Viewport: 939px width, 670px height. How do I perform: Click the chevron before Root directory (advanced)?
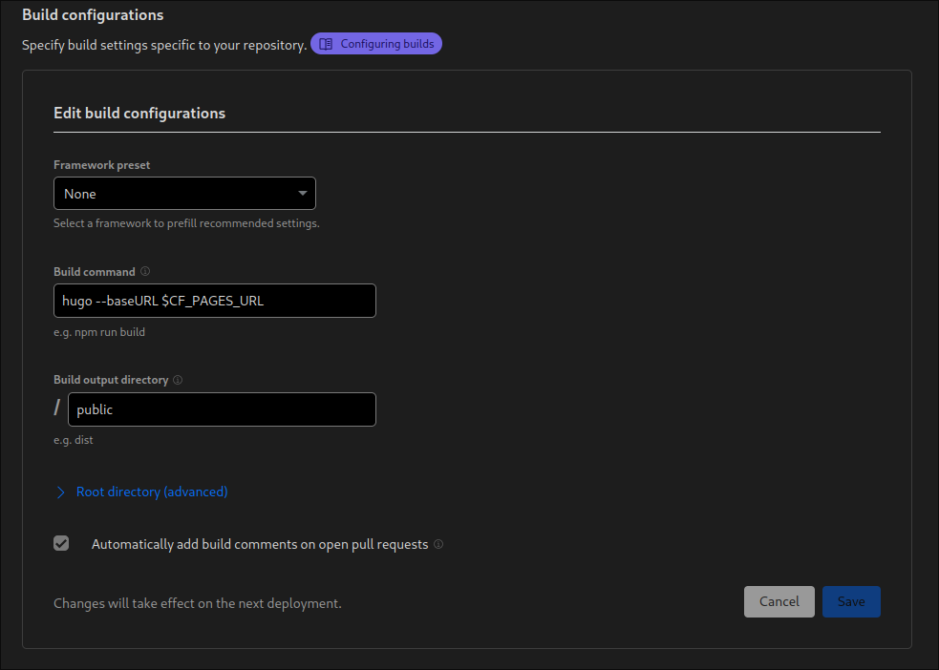tap(60, 492)
